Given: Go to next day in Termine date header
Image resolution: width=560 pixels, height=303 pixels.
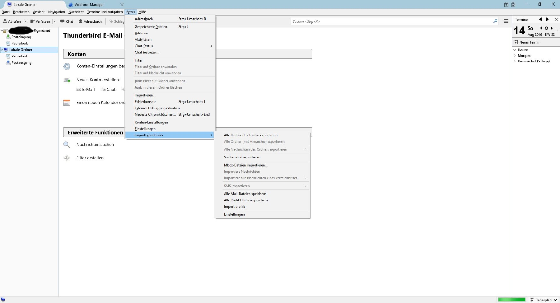Looking at the screenshot, I should click(552, 28).
